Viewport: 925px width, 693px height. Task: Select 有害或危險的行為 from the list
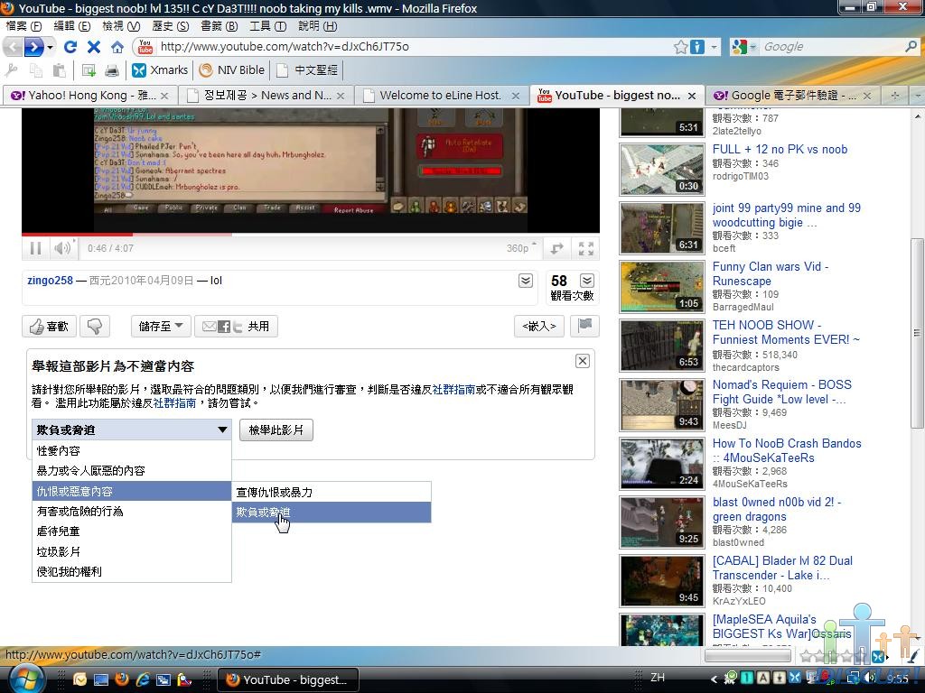(x=132, y=512)
